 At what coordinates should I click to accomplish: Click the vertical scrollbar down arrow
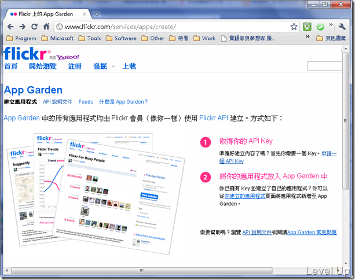[346, 263]
